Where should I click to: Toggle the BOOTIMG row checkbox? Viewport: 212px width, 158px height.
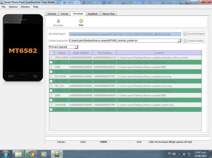(51, 76)
